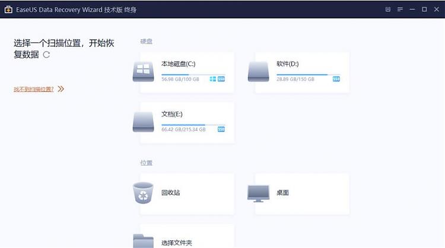Click the 硬盘 section heading
Viewport: 445px width, 248px height.
point(146,42)
